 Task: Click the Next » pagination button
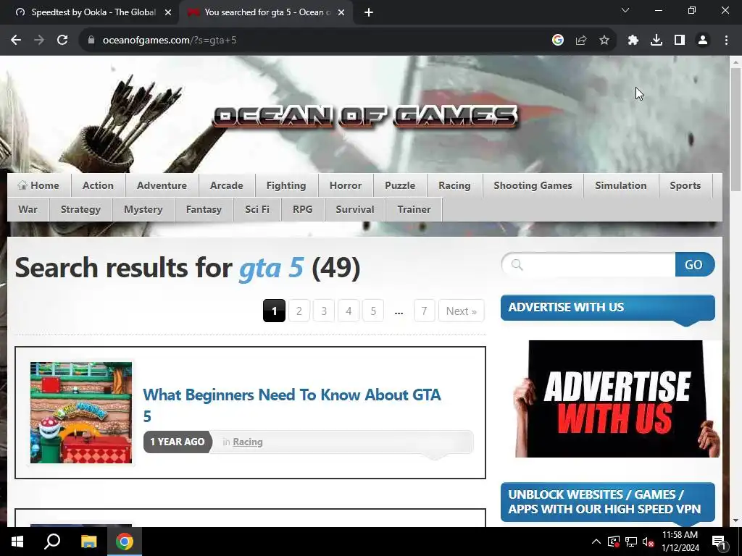coord(462,311)
